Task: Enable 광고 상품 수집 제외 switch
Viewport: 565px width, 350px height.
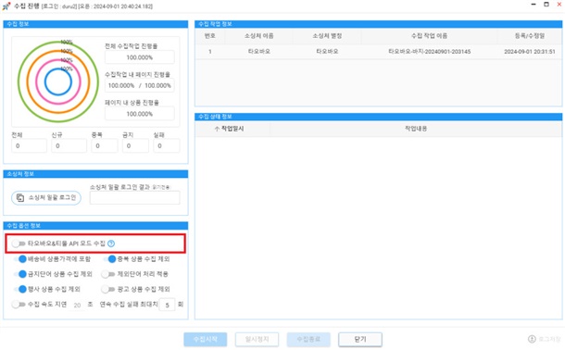Action: pyautogui.click(x=107, y=289)
